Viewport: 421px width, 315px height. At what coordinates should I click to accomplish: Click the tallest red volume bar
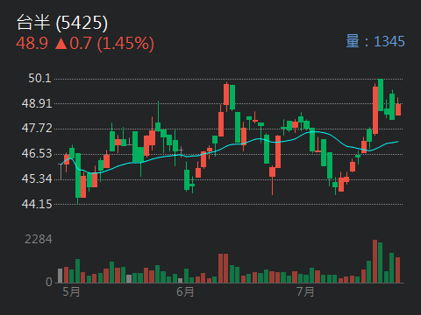375,262
